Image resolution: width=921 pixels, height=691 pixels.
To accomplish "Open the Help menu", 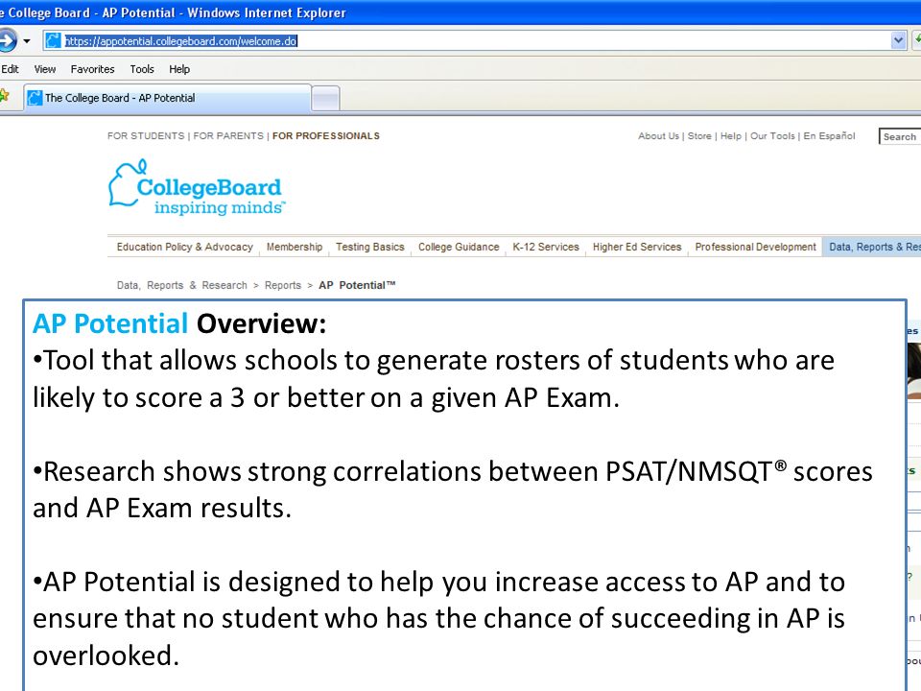I will click(179, 69).
